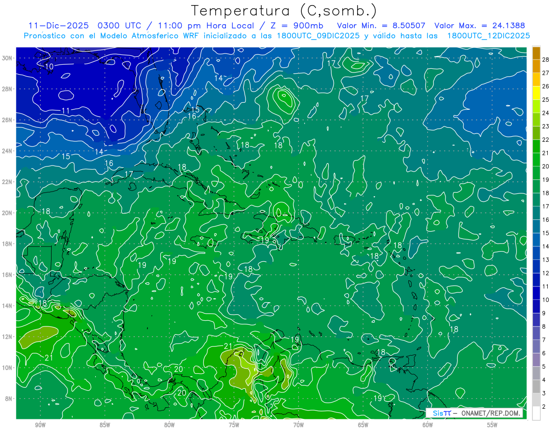Click the 28N latitude axis label
The width and height of the screenshot is (558, 431).
tap(7, 89)
